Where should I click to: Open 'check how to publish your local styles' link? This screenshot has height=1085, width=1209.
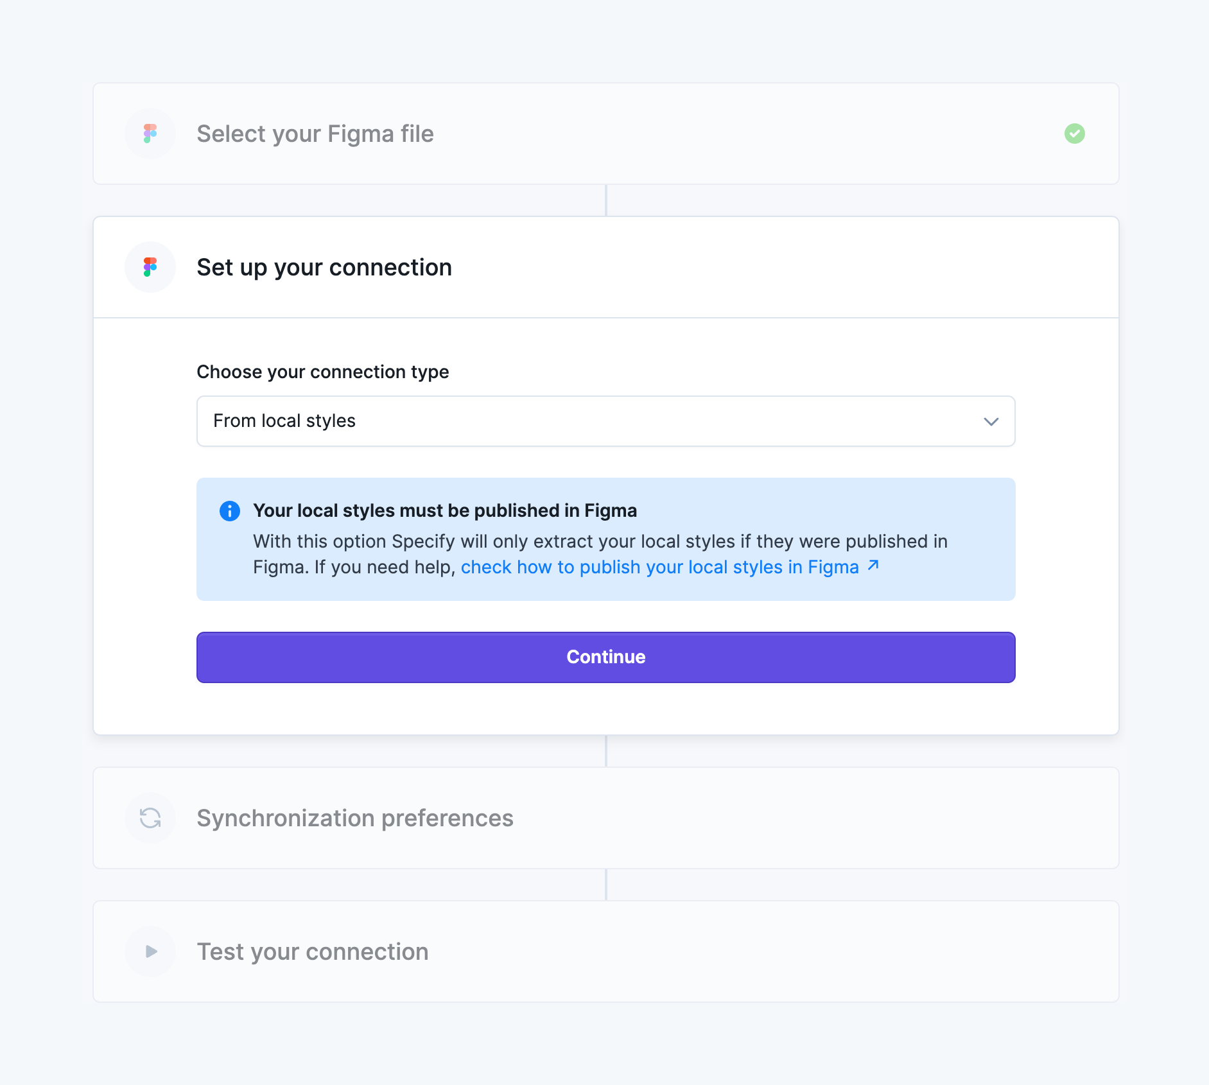[661, 567]
